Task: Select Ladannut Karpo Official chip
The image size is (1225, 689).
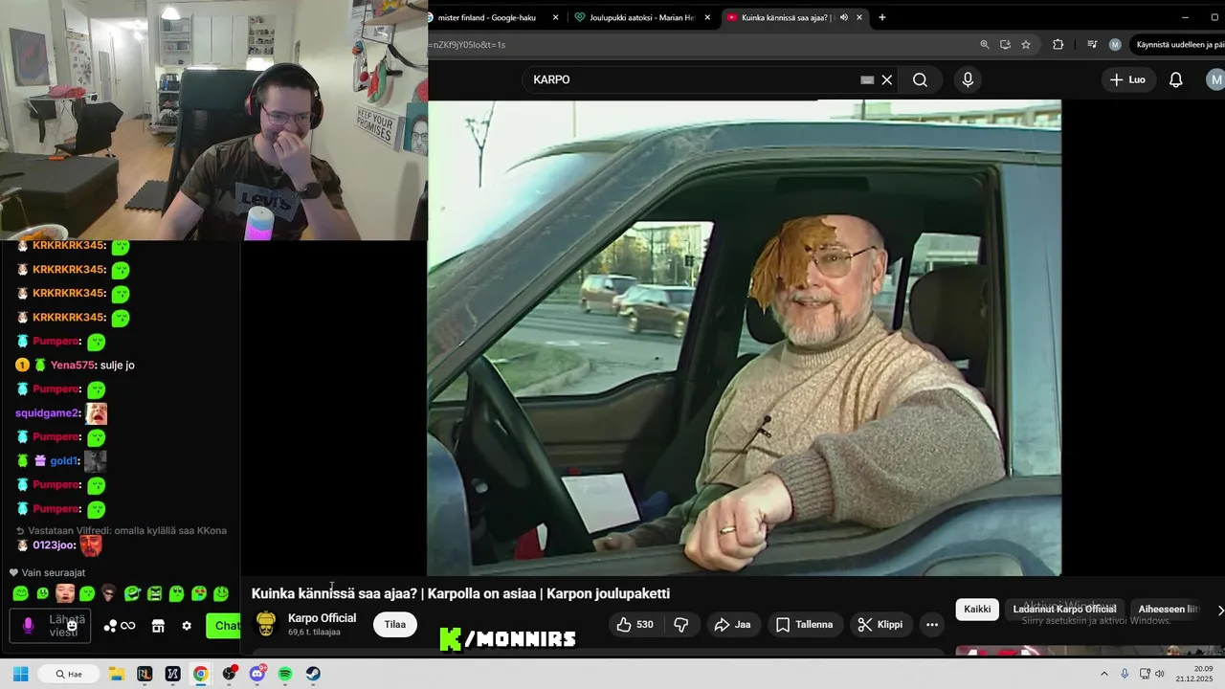Action: [x=1064, y=610]
